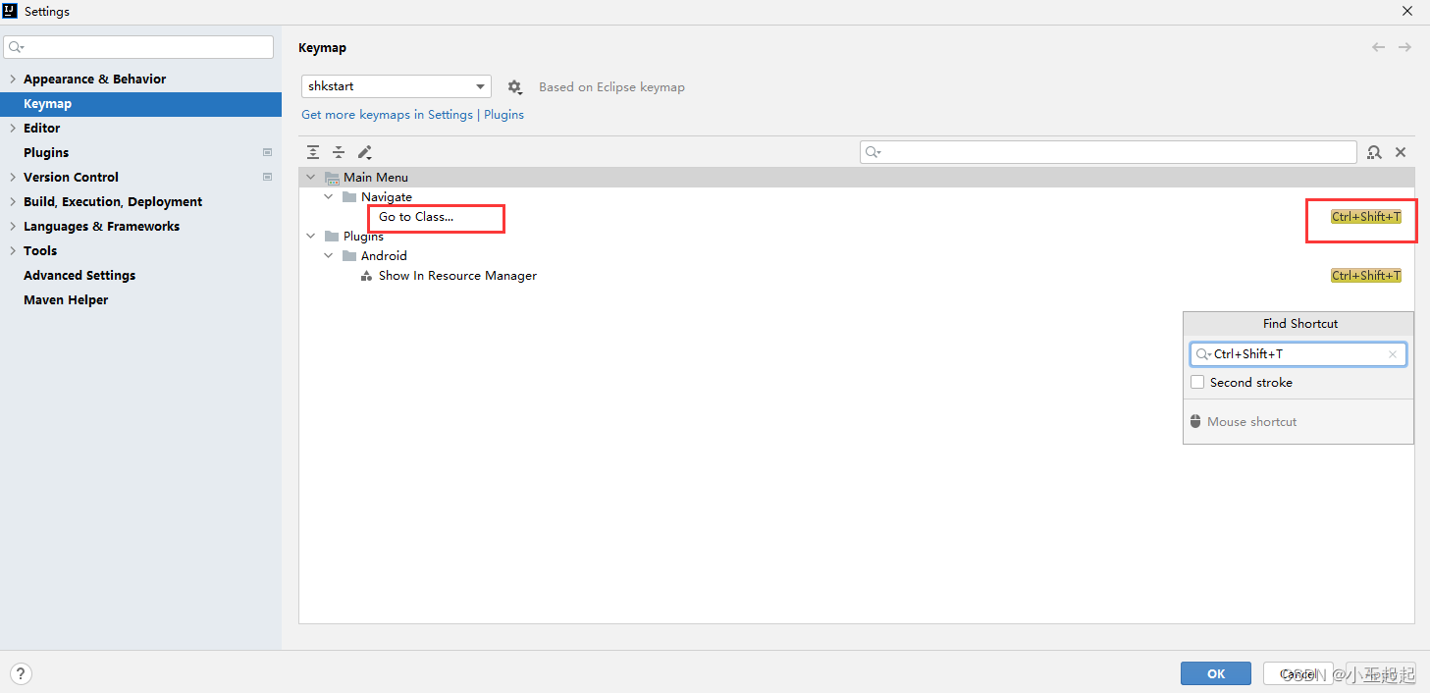Open the shkstart keymap dropdown
Screen dimensions: 1430x693
pos(396,86)
